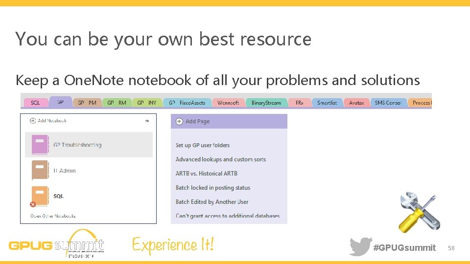Open page Advanced lookups and custom sorts

[221, 159]
